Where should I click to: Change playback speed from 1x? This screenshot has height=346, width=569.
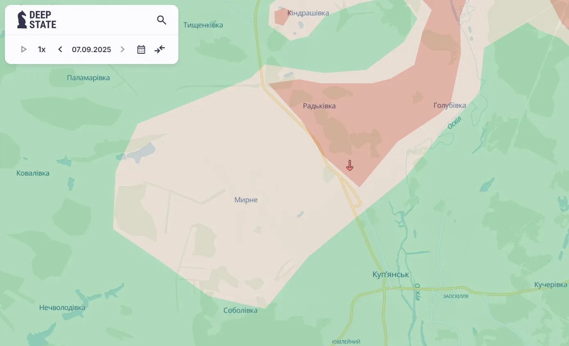[41, 50]
